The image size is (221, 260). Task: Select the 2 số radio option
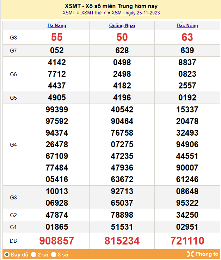(34, 254)
